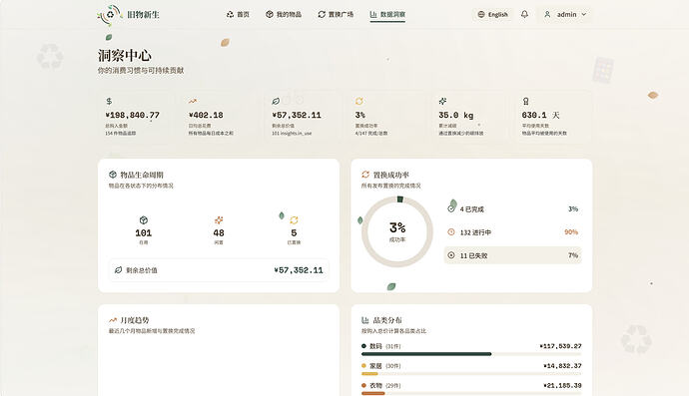
Task: Click the 旧物新生 logo icon
Action: [110, 15]
